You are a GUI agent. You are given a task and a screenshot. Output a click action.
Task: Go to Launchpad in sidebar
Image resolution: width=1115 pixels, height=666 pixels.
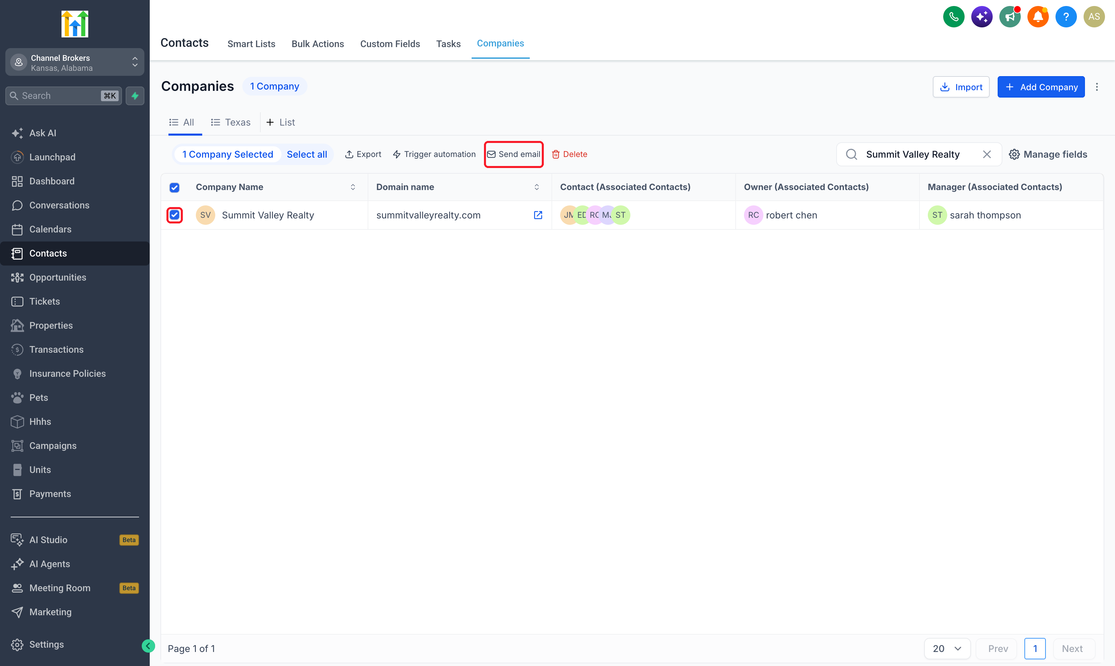point(75,157)
